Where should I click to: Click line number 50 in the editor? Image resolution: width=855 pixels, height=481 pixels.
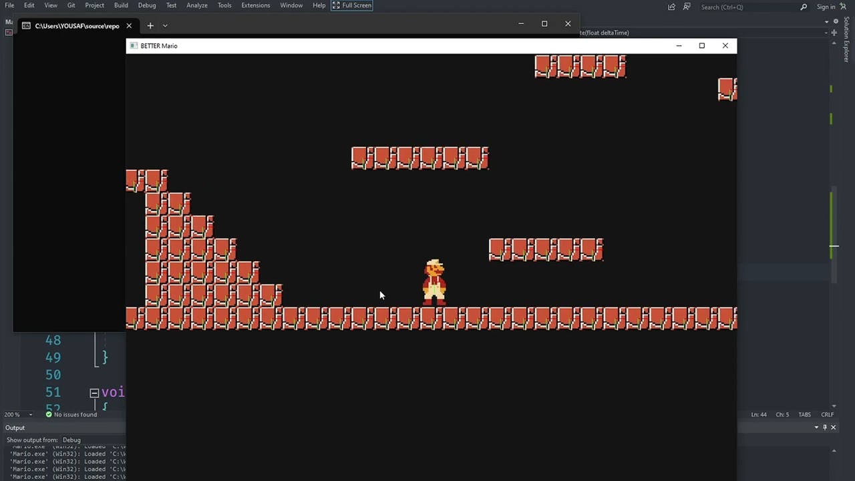tap(53, 375)
